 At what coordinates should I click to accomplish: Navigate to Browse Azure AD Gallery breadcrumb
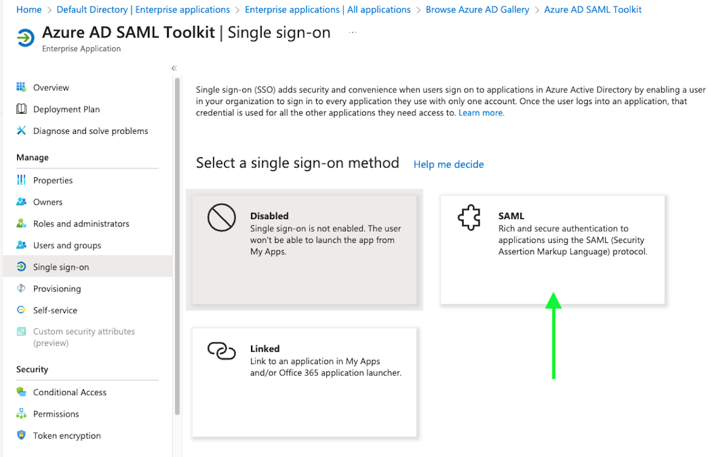click(477, 9)
